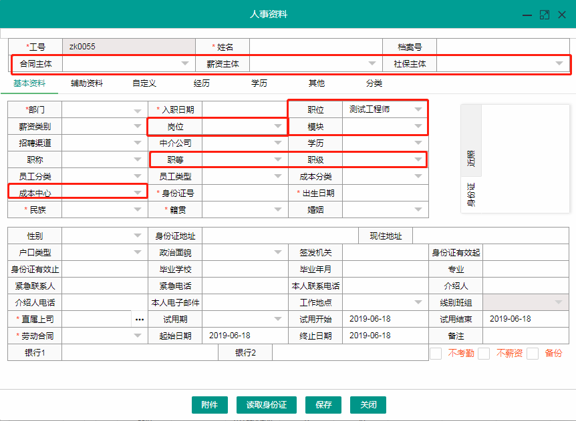Enable the 不考勤 checkbox
576x421 pixels.
point(436,354)
